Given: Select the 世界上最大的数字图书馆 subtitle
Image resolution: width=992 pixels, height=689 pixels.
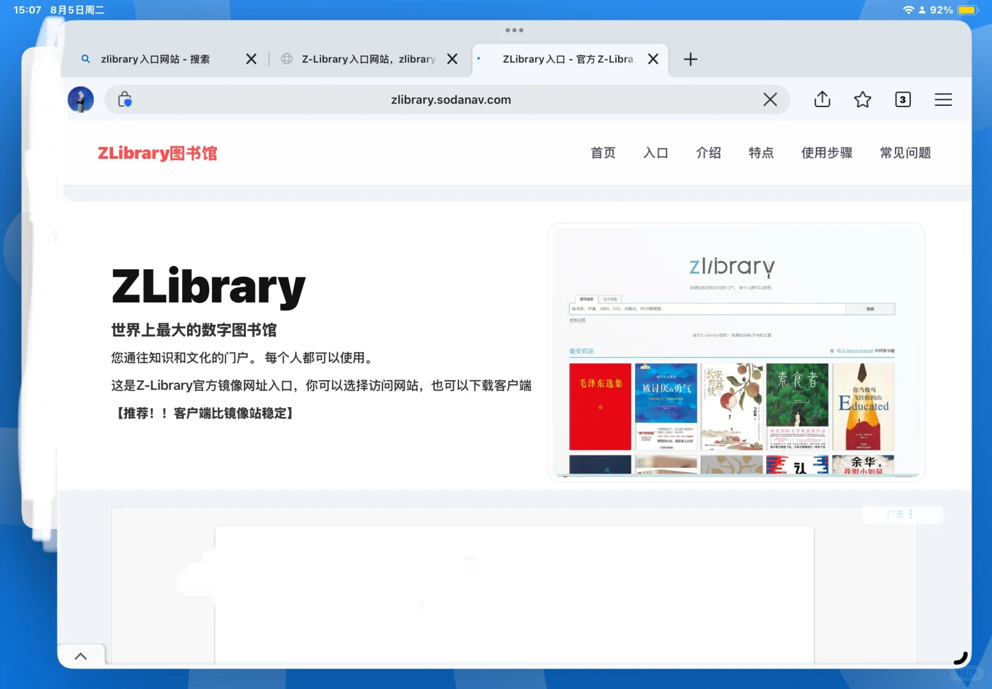Looking at the screenshot, I should pos(194,330).
